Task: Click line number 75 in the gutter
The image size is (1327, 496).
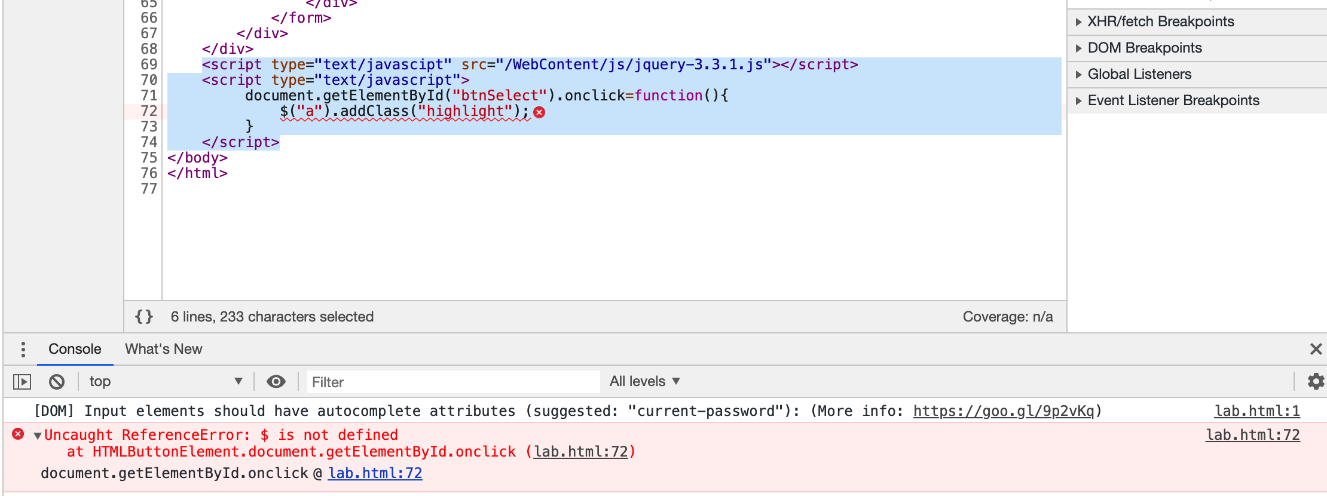Action: 149,158
